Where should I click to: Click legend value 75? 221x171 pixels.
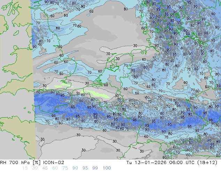point(65,168)
